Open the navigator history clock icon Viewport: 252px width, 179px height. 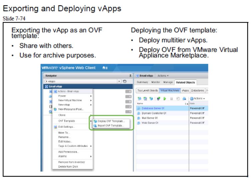pos(125,81)
